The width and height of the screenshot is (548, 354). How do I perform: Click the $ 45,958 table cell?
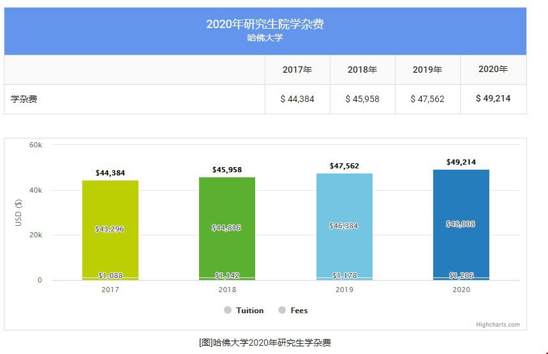tap(362, 99)
